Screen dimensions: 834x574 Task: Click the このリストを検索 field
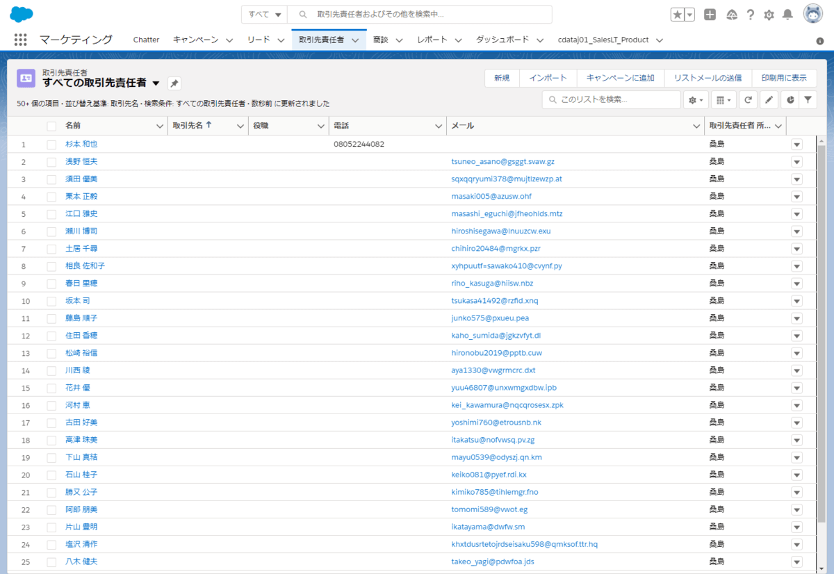612,100
